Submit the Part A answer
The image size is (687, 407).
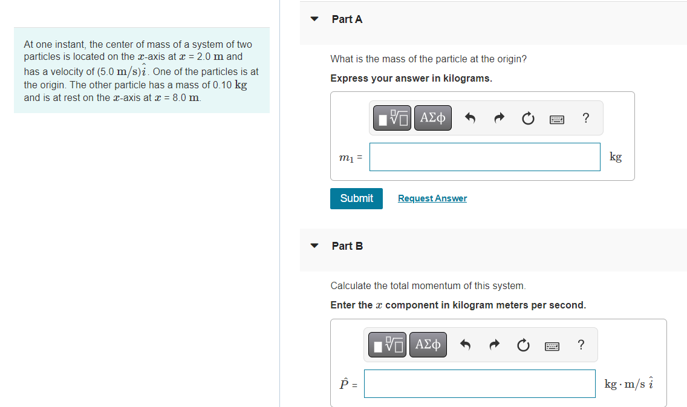click(x=356, y=198)
